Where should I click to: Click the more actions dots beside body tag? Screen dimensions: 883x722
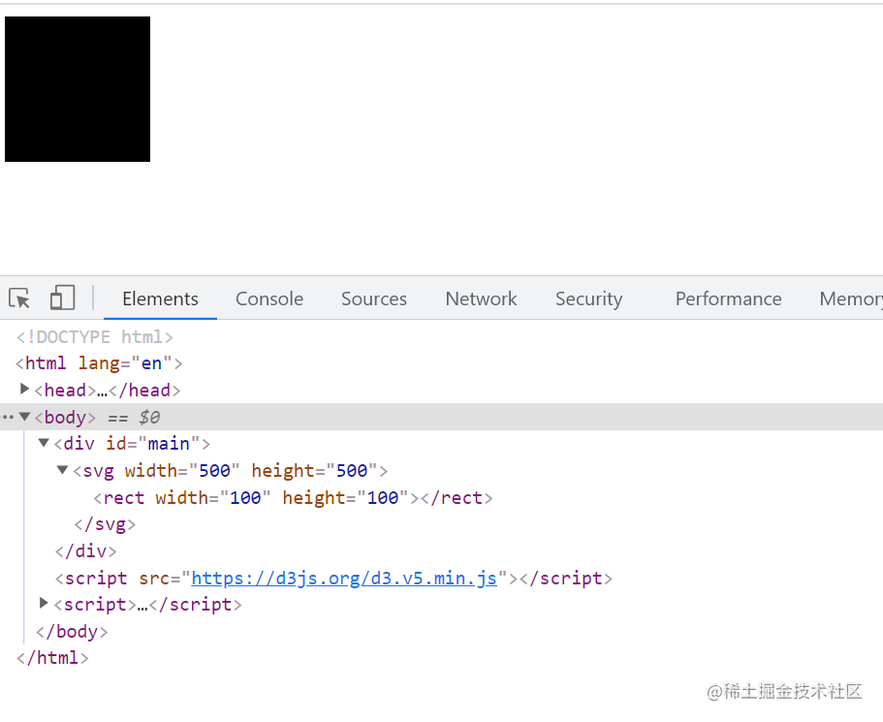click(8, 416)
